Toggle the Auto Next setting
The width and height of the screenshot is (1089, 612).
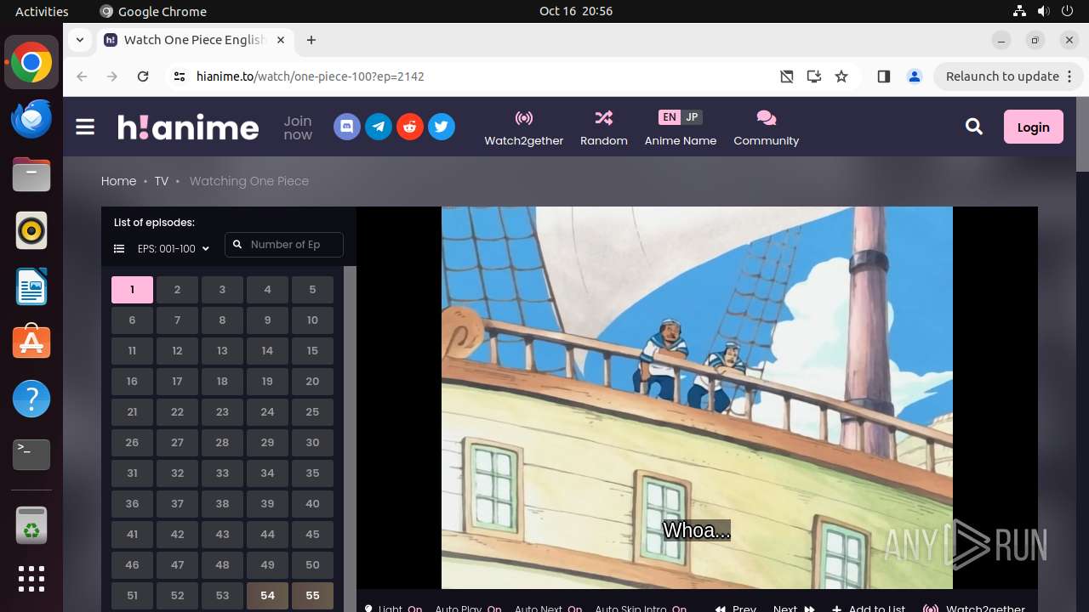pos(548,609)
